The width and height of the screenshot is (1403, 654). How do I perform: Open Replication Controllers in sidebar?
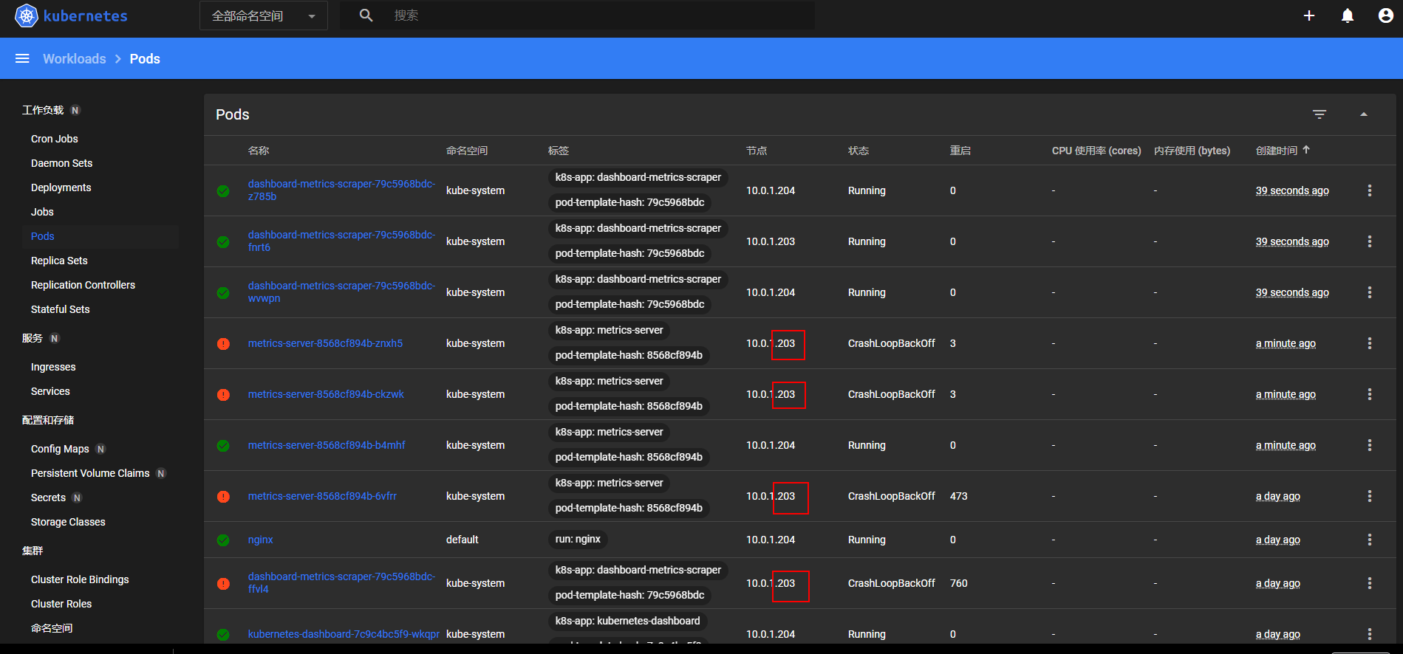[x=83, y=285]
